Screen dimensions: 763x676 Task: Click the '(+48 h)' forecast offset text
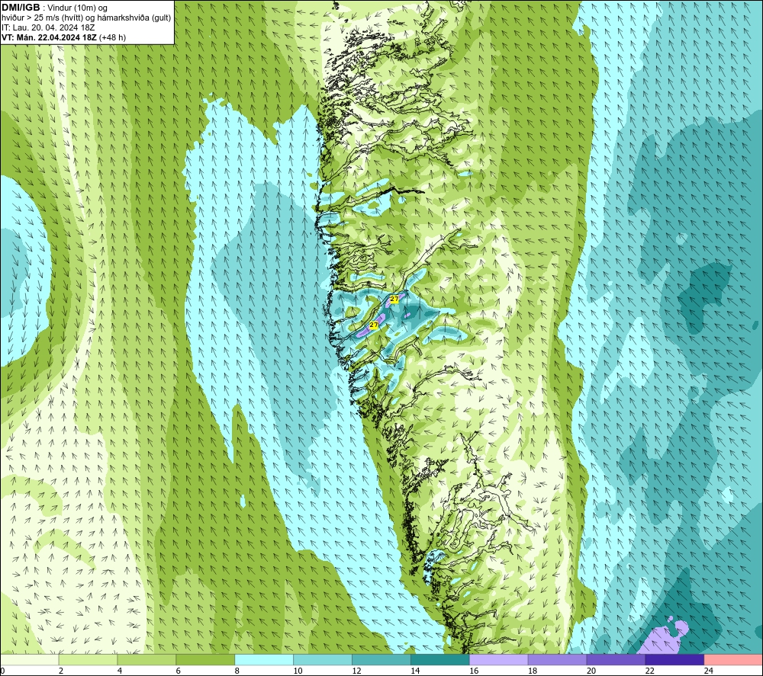click(x=112, y=37)
